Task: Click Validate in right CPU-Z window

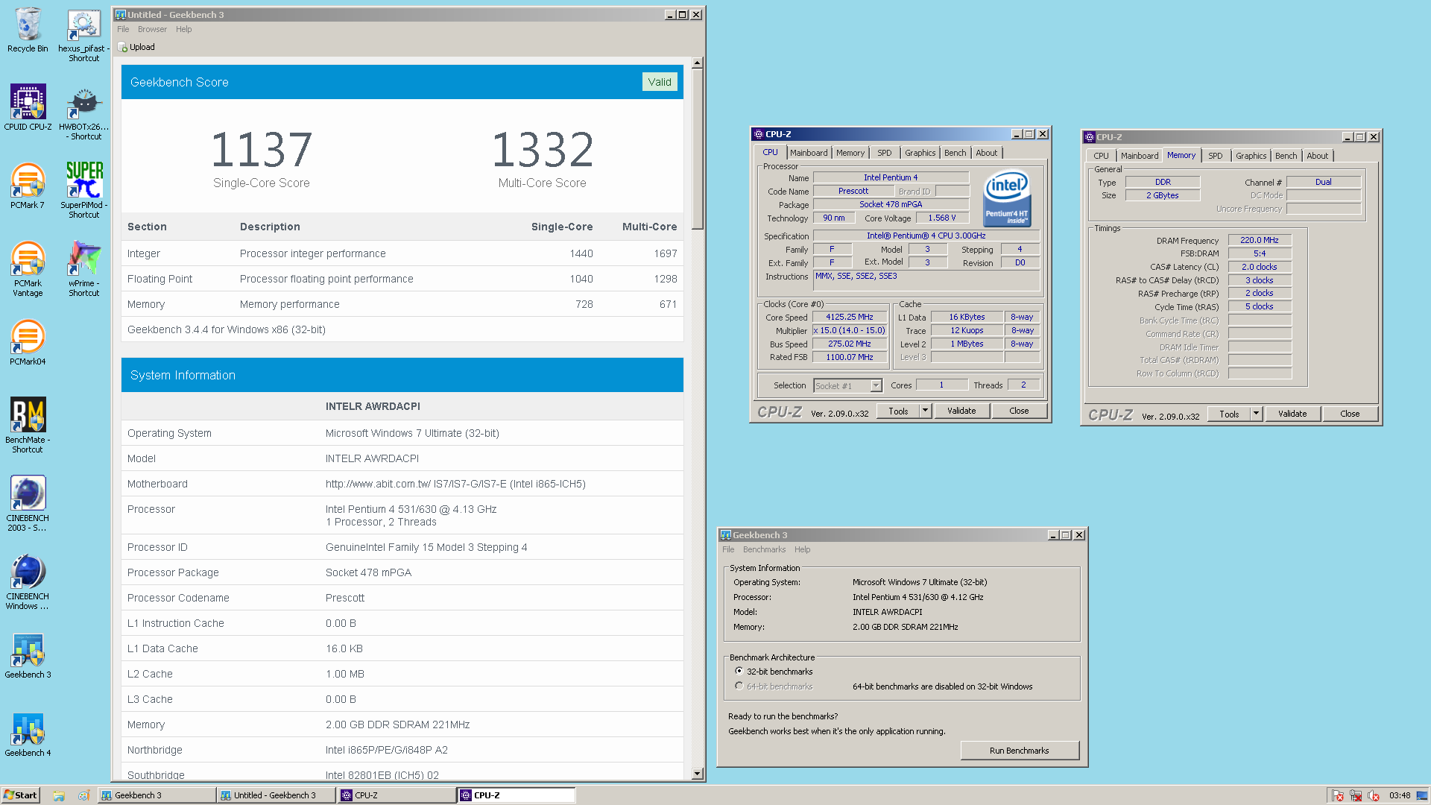Action: [x=1292, y=414]
